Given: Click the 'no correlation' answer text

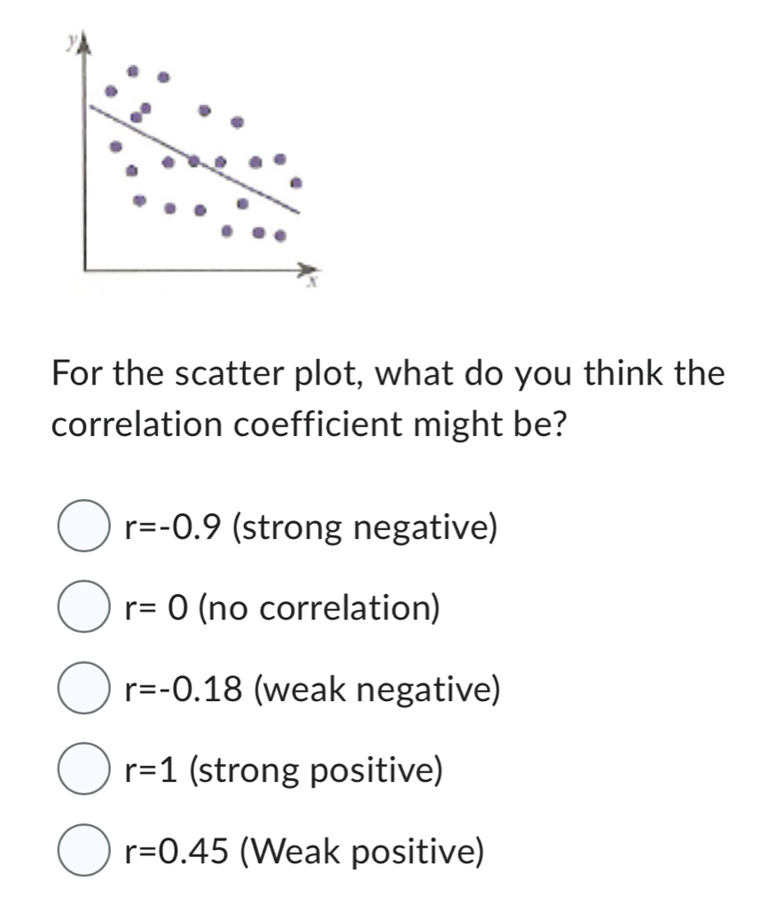Looking at the screenshot, I should click(281, 608).
